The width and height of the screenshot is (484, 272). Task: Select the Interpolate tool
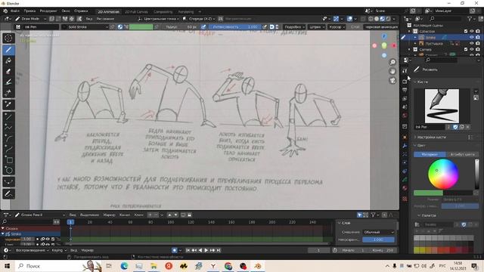coord(8,182)
